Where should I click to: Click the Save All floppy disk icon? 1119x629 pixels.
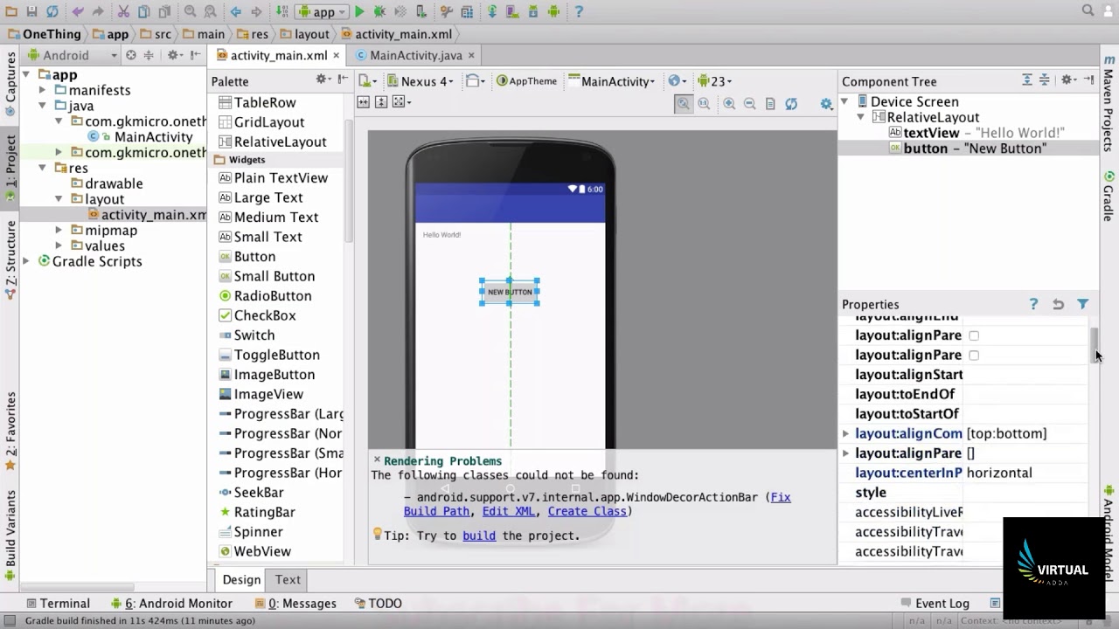[31, 11]
